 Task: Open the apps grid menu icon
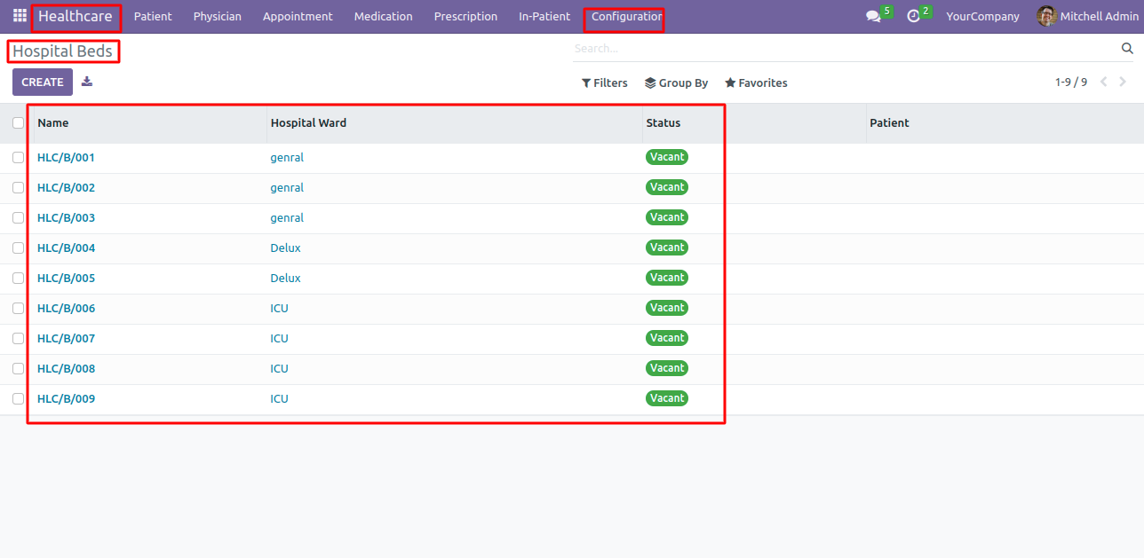point(20,16)
